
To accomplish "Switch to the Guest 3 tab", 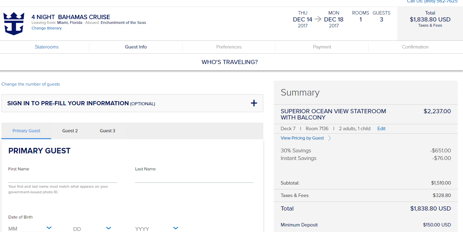I will [108, 131].
